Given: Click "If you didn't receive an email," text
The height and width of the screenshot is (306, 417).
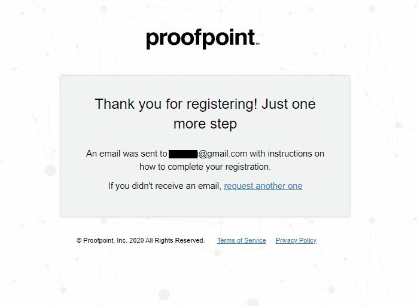Looking at the screenshot, I should [x=165, y=186].
